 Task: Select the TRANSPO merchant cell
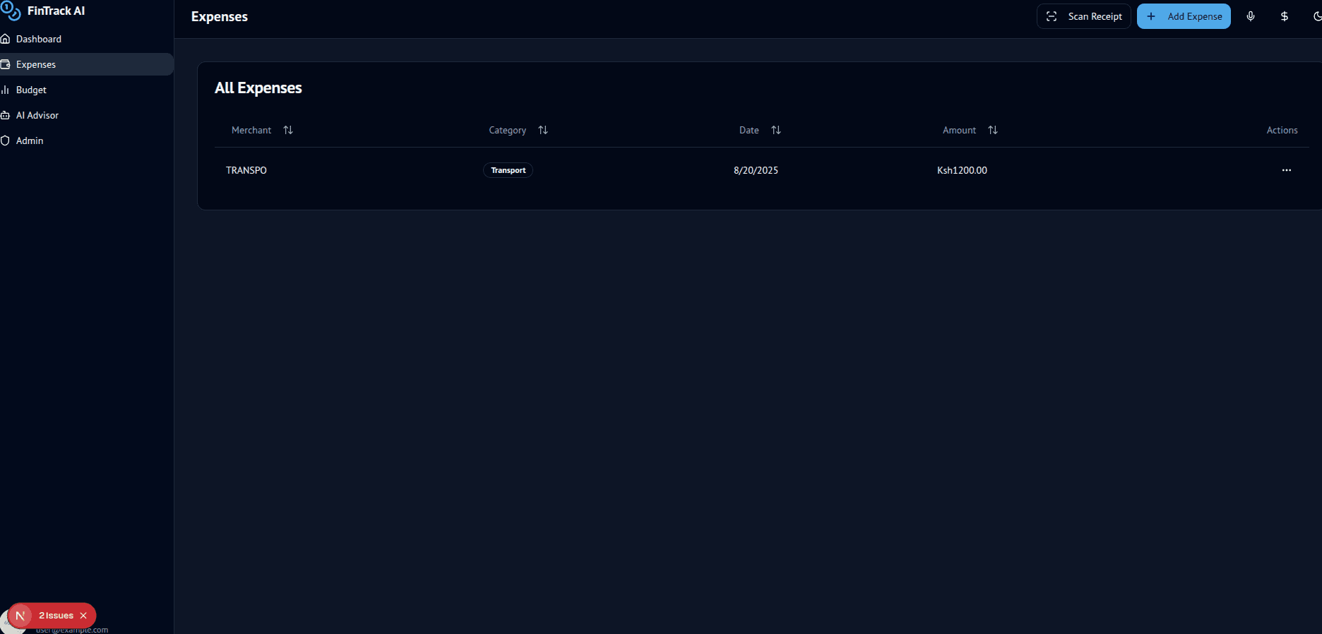(246, 170)
